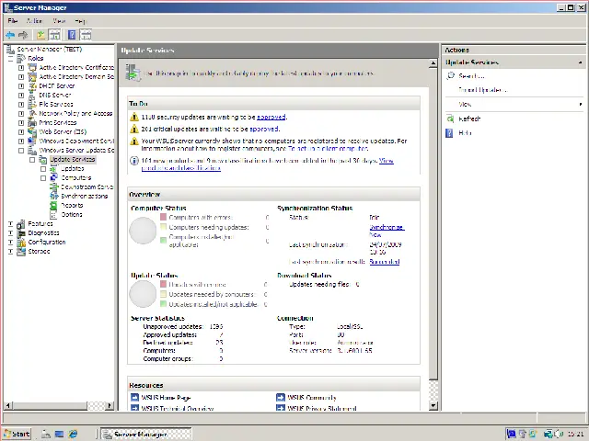Click the WSUS Privacy Statement resource link
The height and width of the screenshot is (441, 589).
[322, 408]
